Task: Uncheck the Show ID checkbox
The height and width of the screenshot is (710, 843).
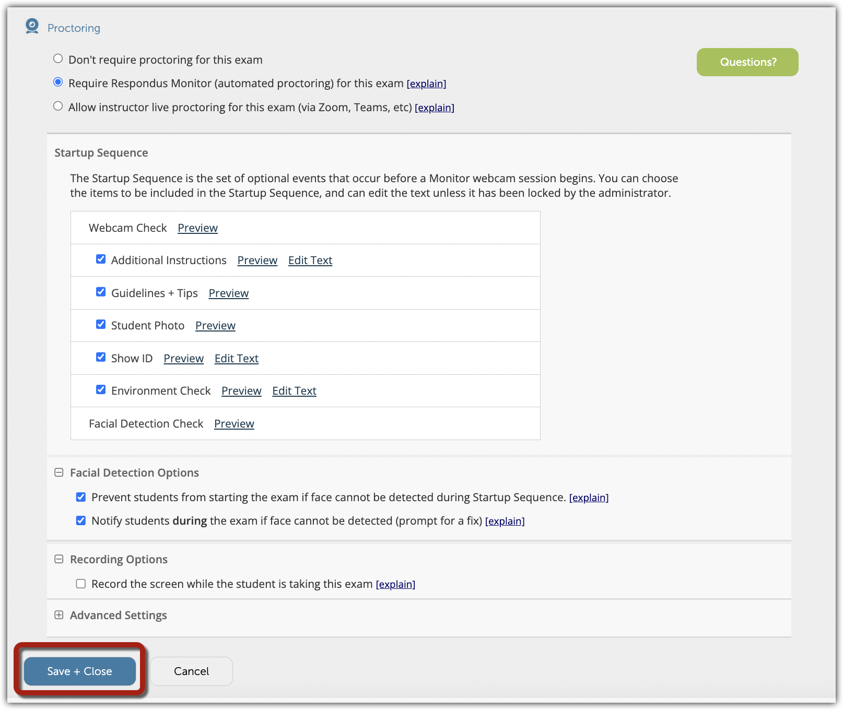Action: coord(100,357)
